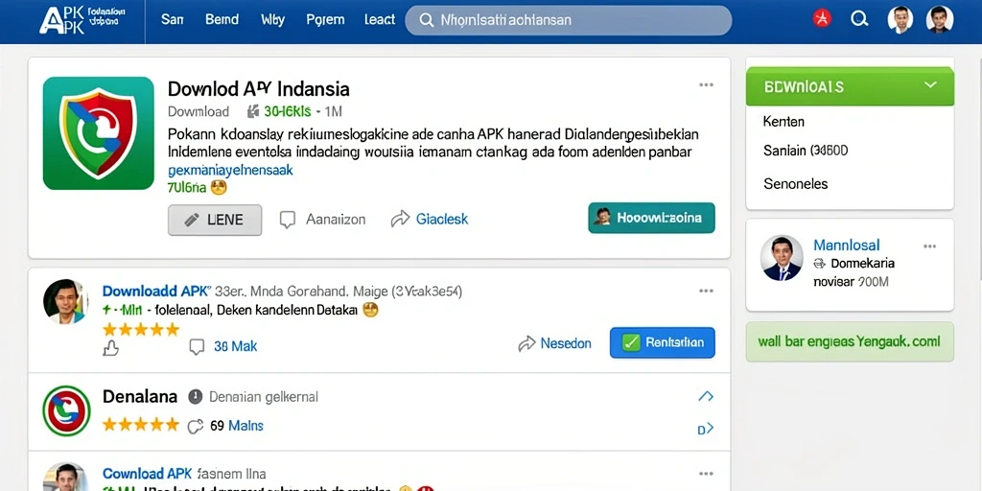The height and width of the screenshot is (491, 982).
Task: Open the Porem menu item
Action: click(325, 19)
